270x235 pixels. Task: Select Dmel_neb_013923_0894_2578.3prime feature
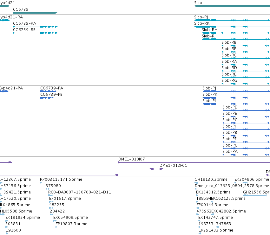[196, 189]
